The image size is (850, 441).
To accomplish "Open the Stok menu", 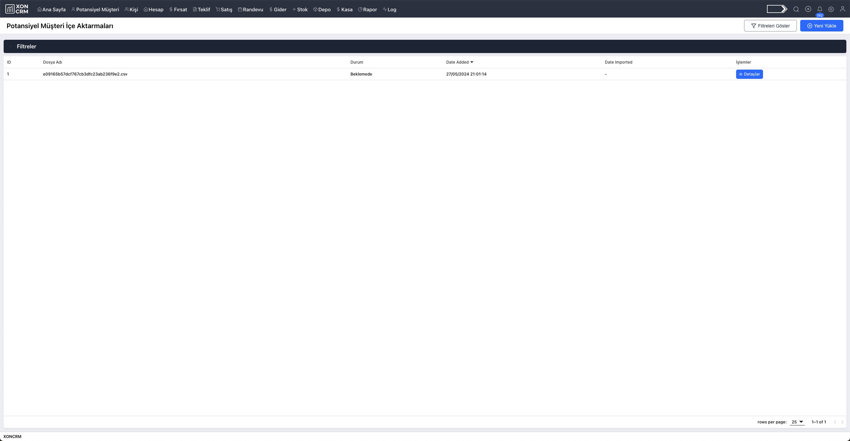I will click(x=300, y=10).
